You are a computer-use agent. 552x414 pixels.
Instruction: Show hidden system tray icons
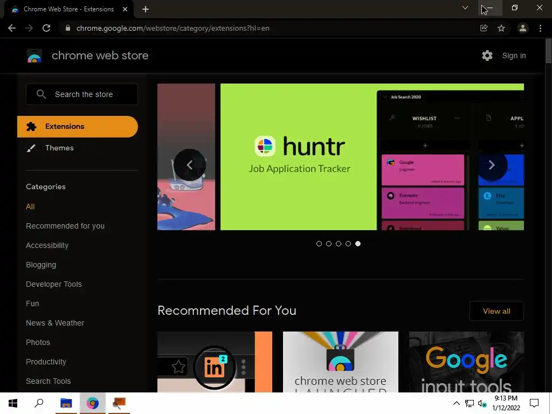click(x=456, y=403)
